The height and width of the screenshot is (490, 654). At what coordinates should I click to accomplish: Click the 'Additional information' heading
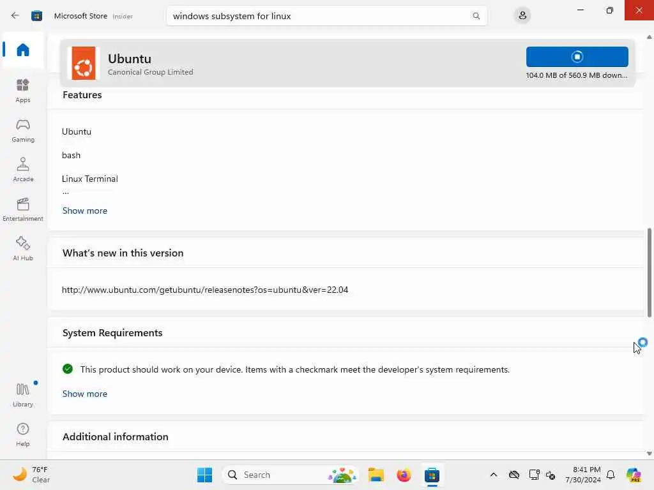[116, 436]
